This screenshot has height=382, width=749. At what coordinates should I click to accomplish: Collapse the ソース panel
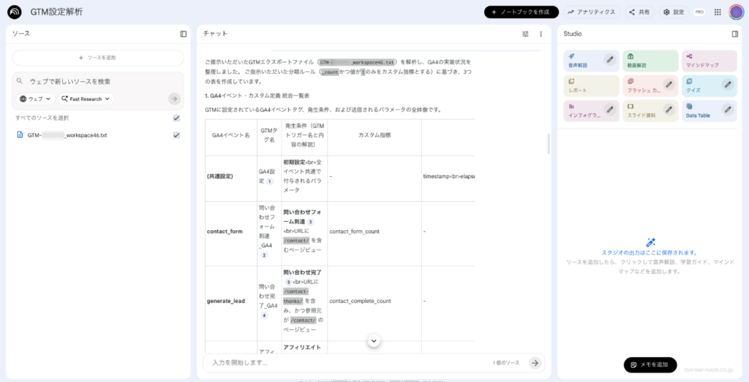click(x=184, y=34)
